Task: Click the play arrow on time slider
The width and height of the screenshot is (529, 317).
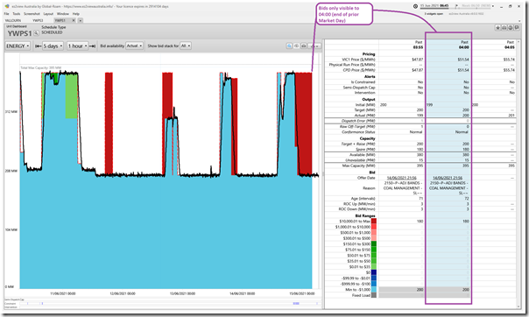Action: tap(456, 6)
